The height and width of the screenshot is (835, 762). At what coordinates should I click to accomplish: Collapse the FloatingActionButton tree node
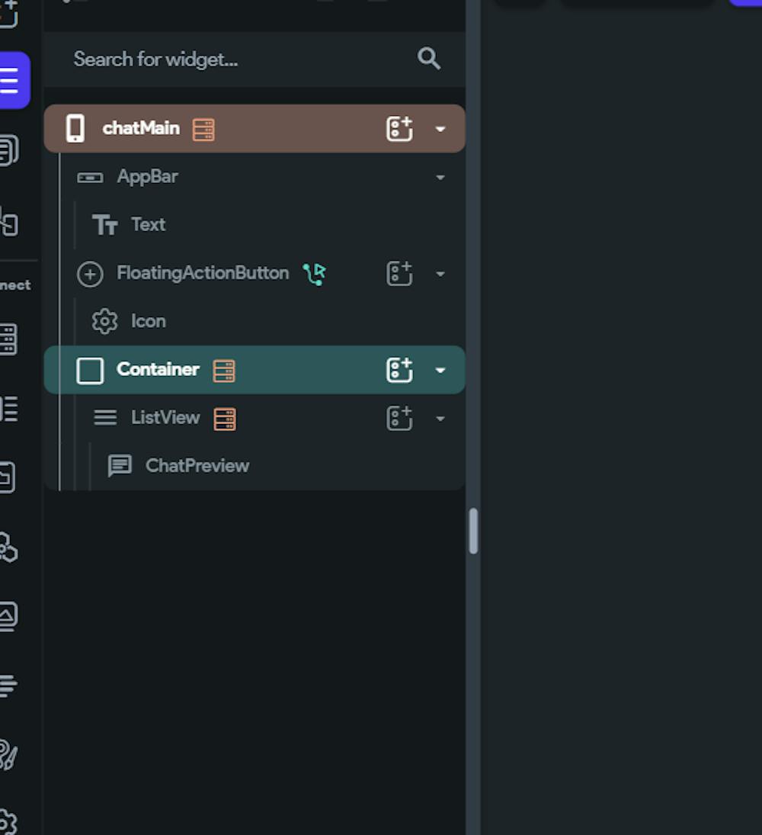point(440,274)
